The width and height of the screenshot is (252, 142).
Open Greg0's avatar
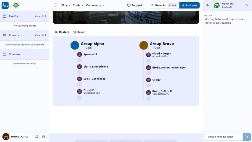[x=148, y=80]
